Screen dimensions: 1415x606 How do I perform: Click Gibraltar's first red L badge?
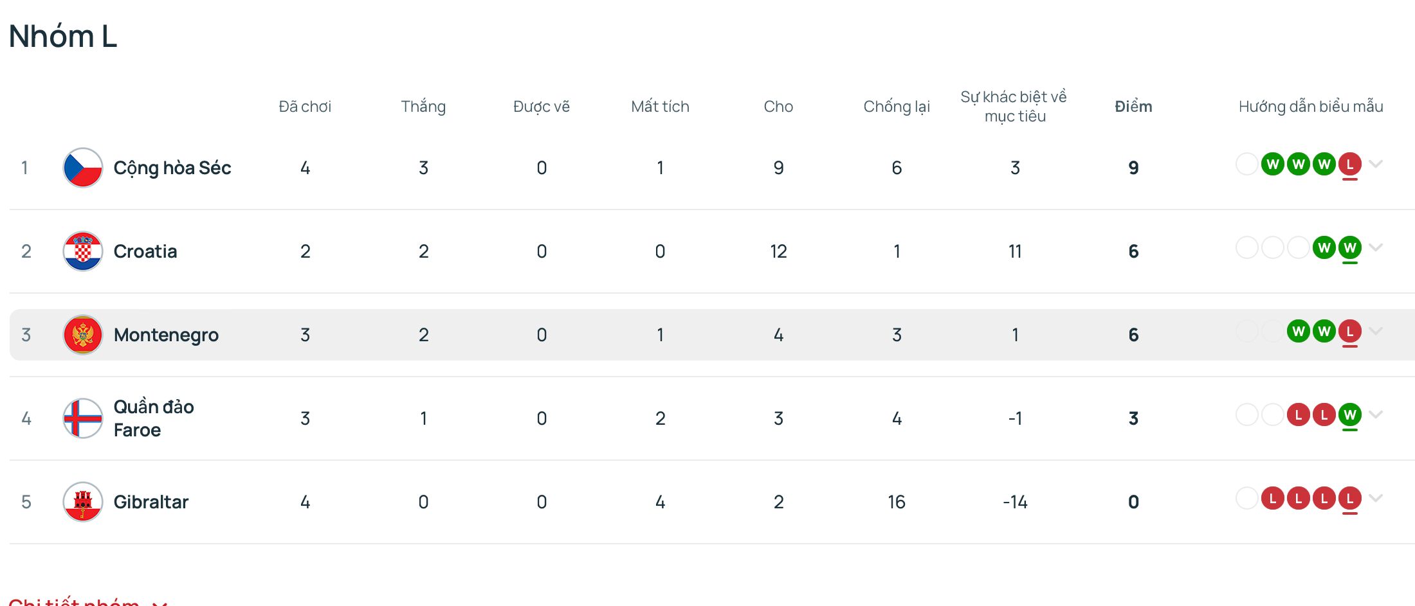(1273, 499)
